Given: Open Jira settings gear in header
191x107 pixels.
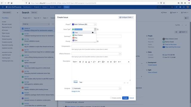Looking at the screenshot, I should 184,7.
